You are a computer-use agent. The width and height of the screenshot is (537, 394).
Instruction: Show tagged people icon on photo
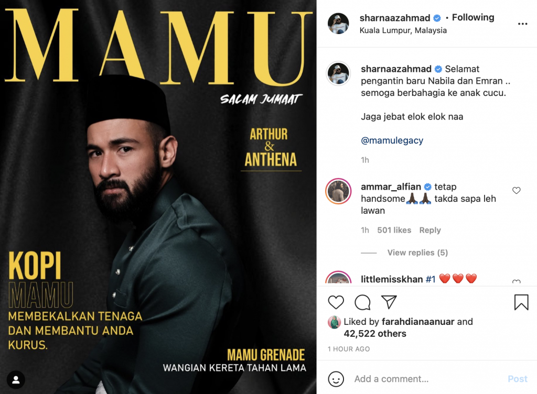pos(16,380)
